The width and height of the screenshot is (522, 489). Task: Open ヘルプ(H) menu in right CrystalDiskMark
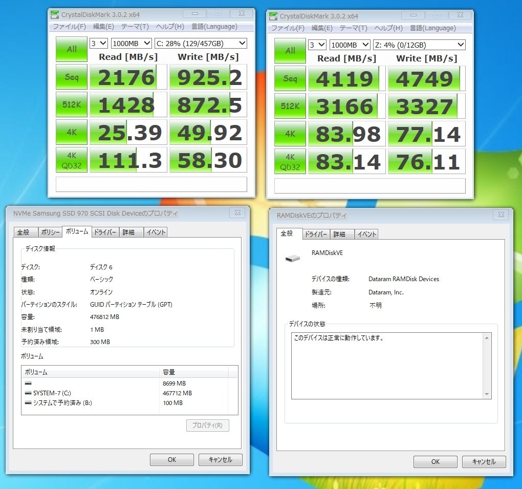pyautogui.click(x=388, y=28)
